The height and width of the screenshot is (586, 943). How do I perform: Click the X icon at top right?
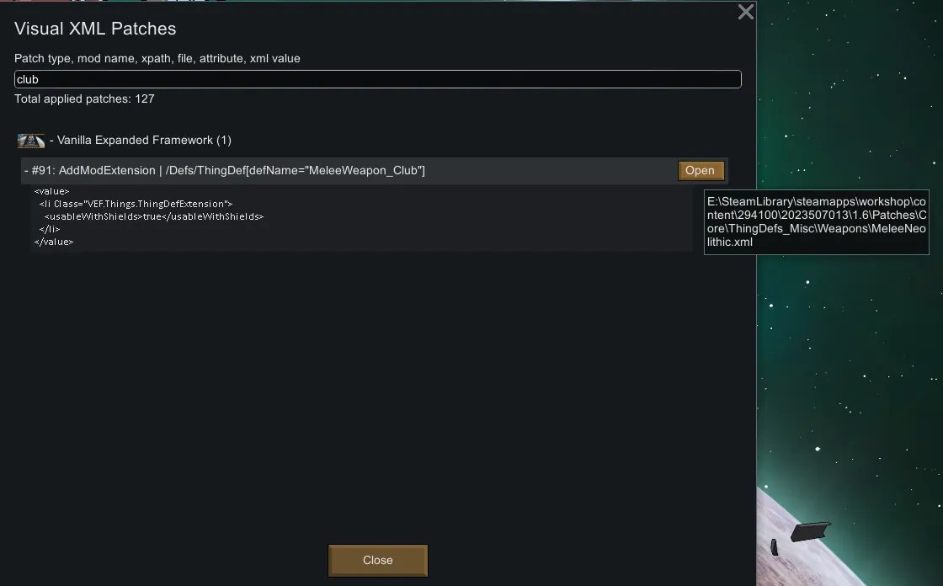coord(745,12)
